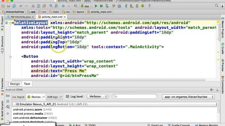Open the Event Log

coord(155,125)
